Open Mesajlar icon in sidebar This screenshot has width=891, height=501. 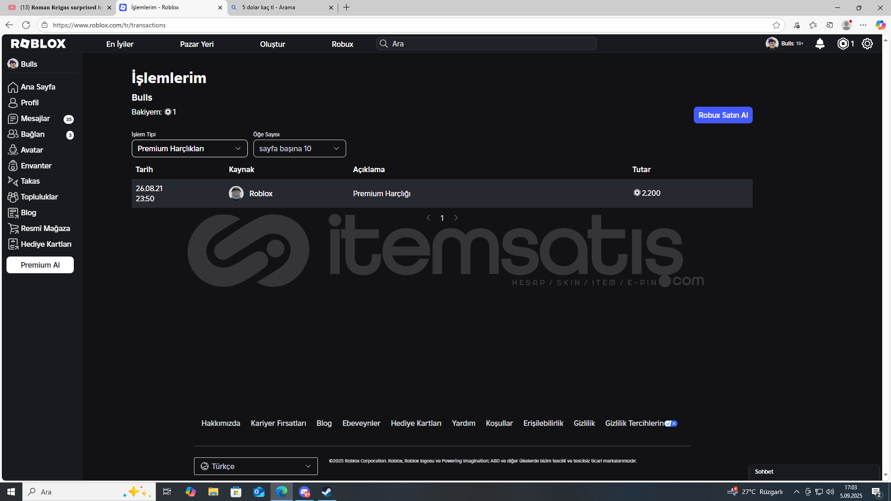tap(13, 119)
